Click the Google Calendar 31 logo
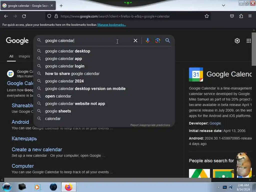The image size is (256, 192). (196, 74)
